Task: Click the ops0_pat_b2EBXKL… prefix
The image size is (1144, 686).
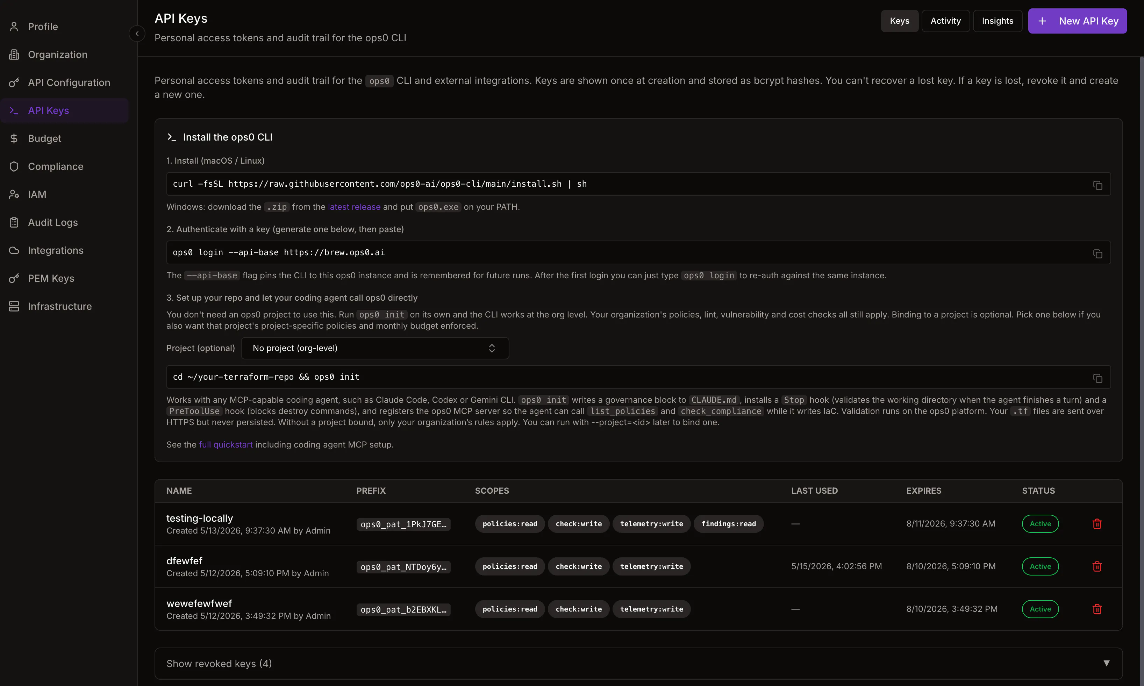Action: (403, 610)
